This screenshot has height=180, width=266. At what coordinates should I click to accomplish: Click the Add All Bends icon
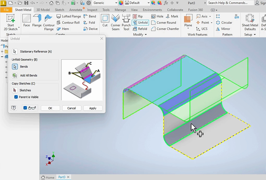tap(15, 75)
